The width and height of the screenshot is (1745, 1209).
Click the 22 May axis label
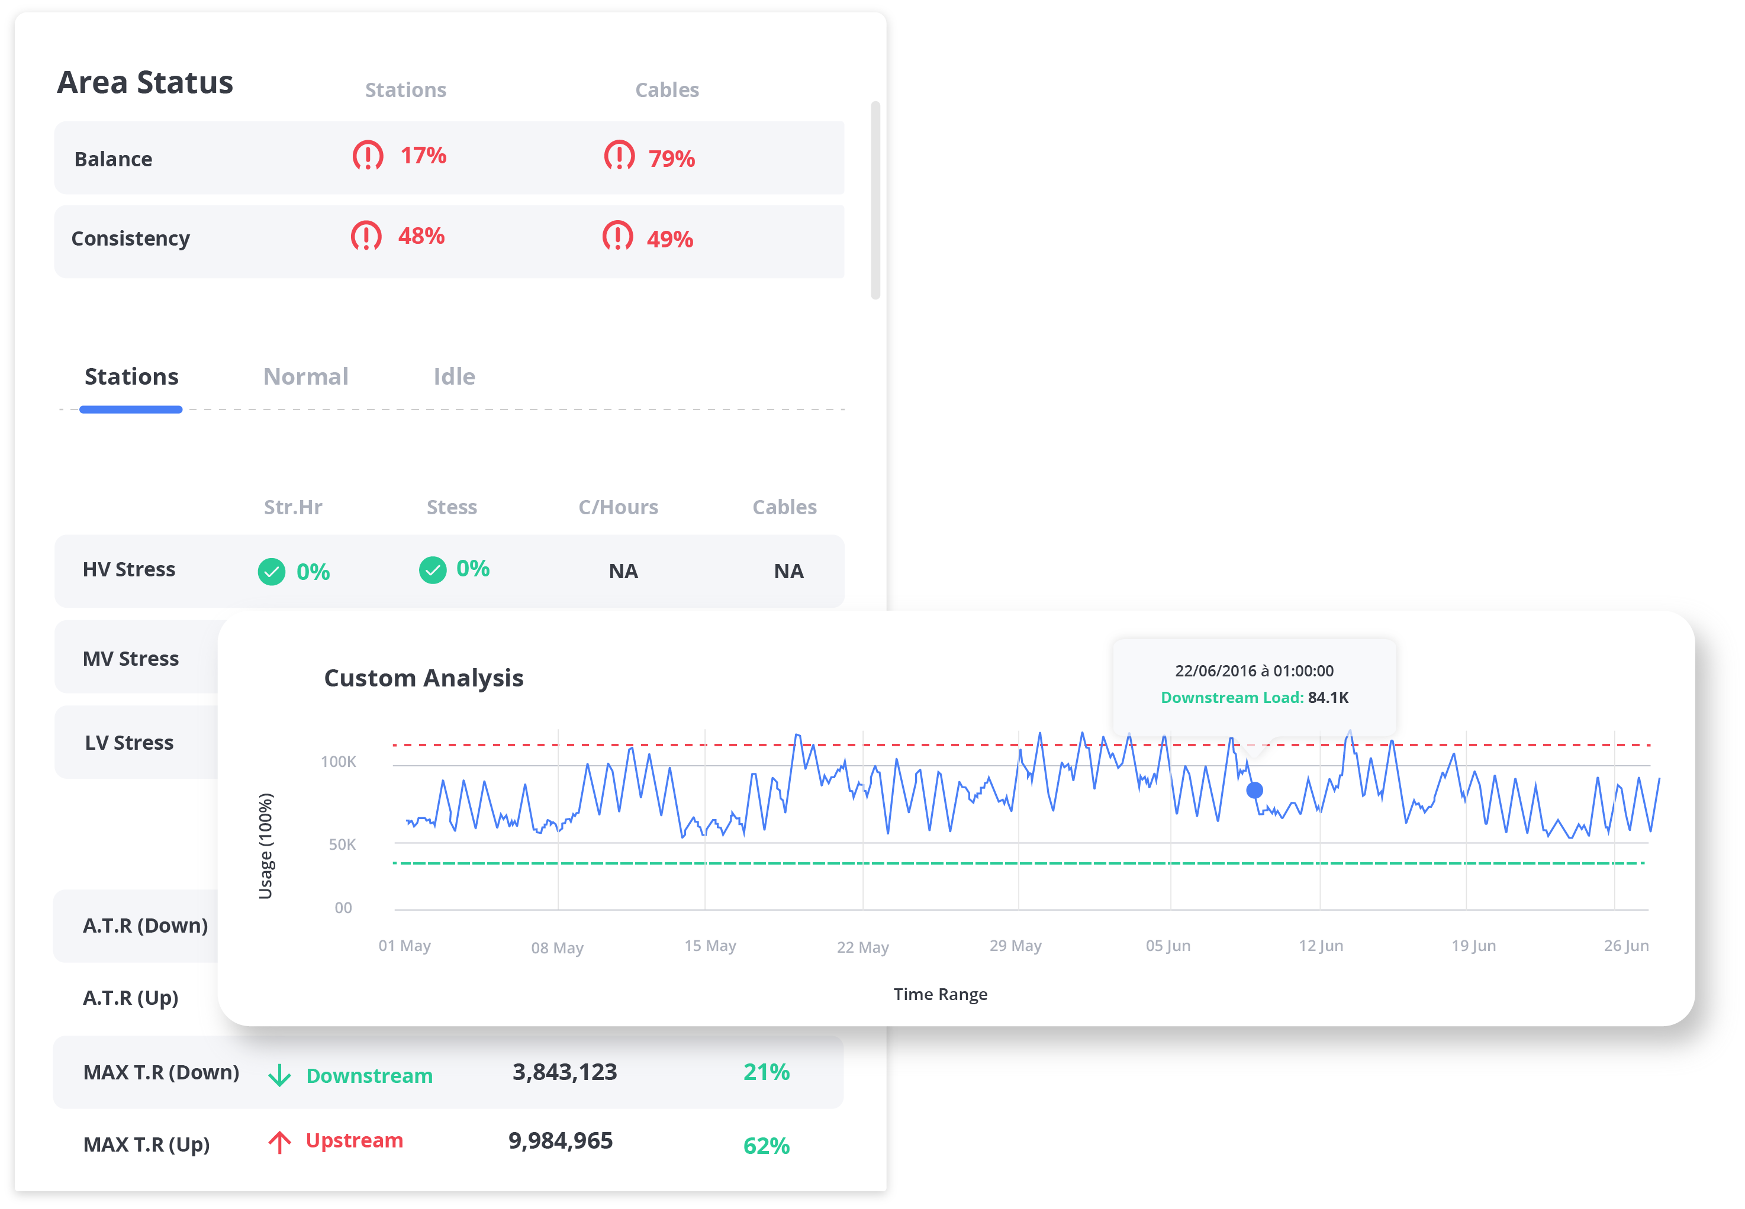[862, 947]
